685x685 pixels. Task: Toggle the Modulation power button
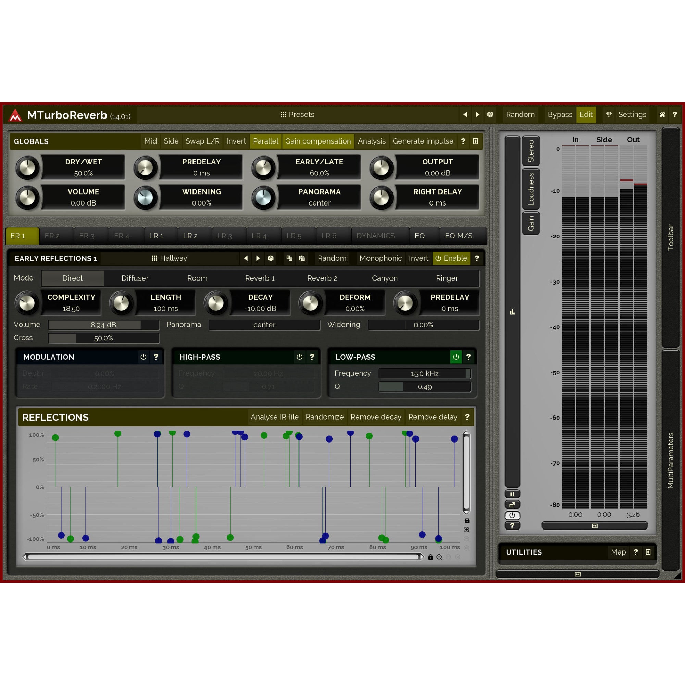143,357
